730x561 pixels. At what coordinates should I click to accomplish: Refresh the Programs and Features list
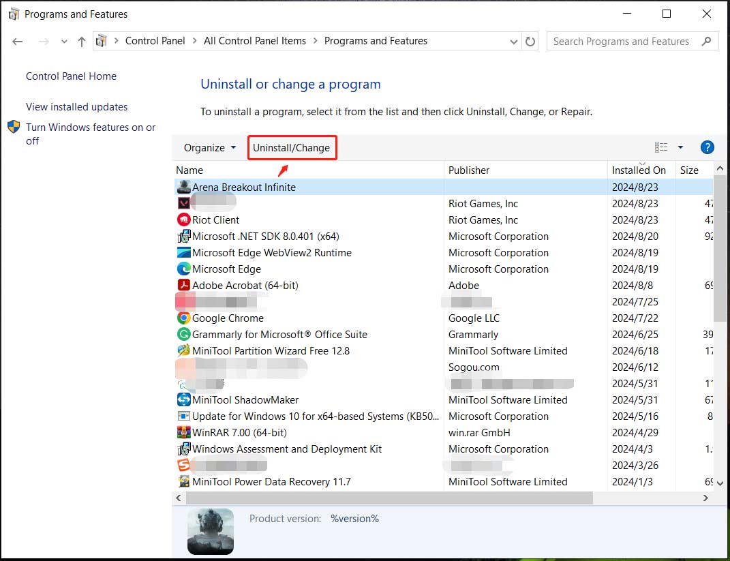point(530,42)
